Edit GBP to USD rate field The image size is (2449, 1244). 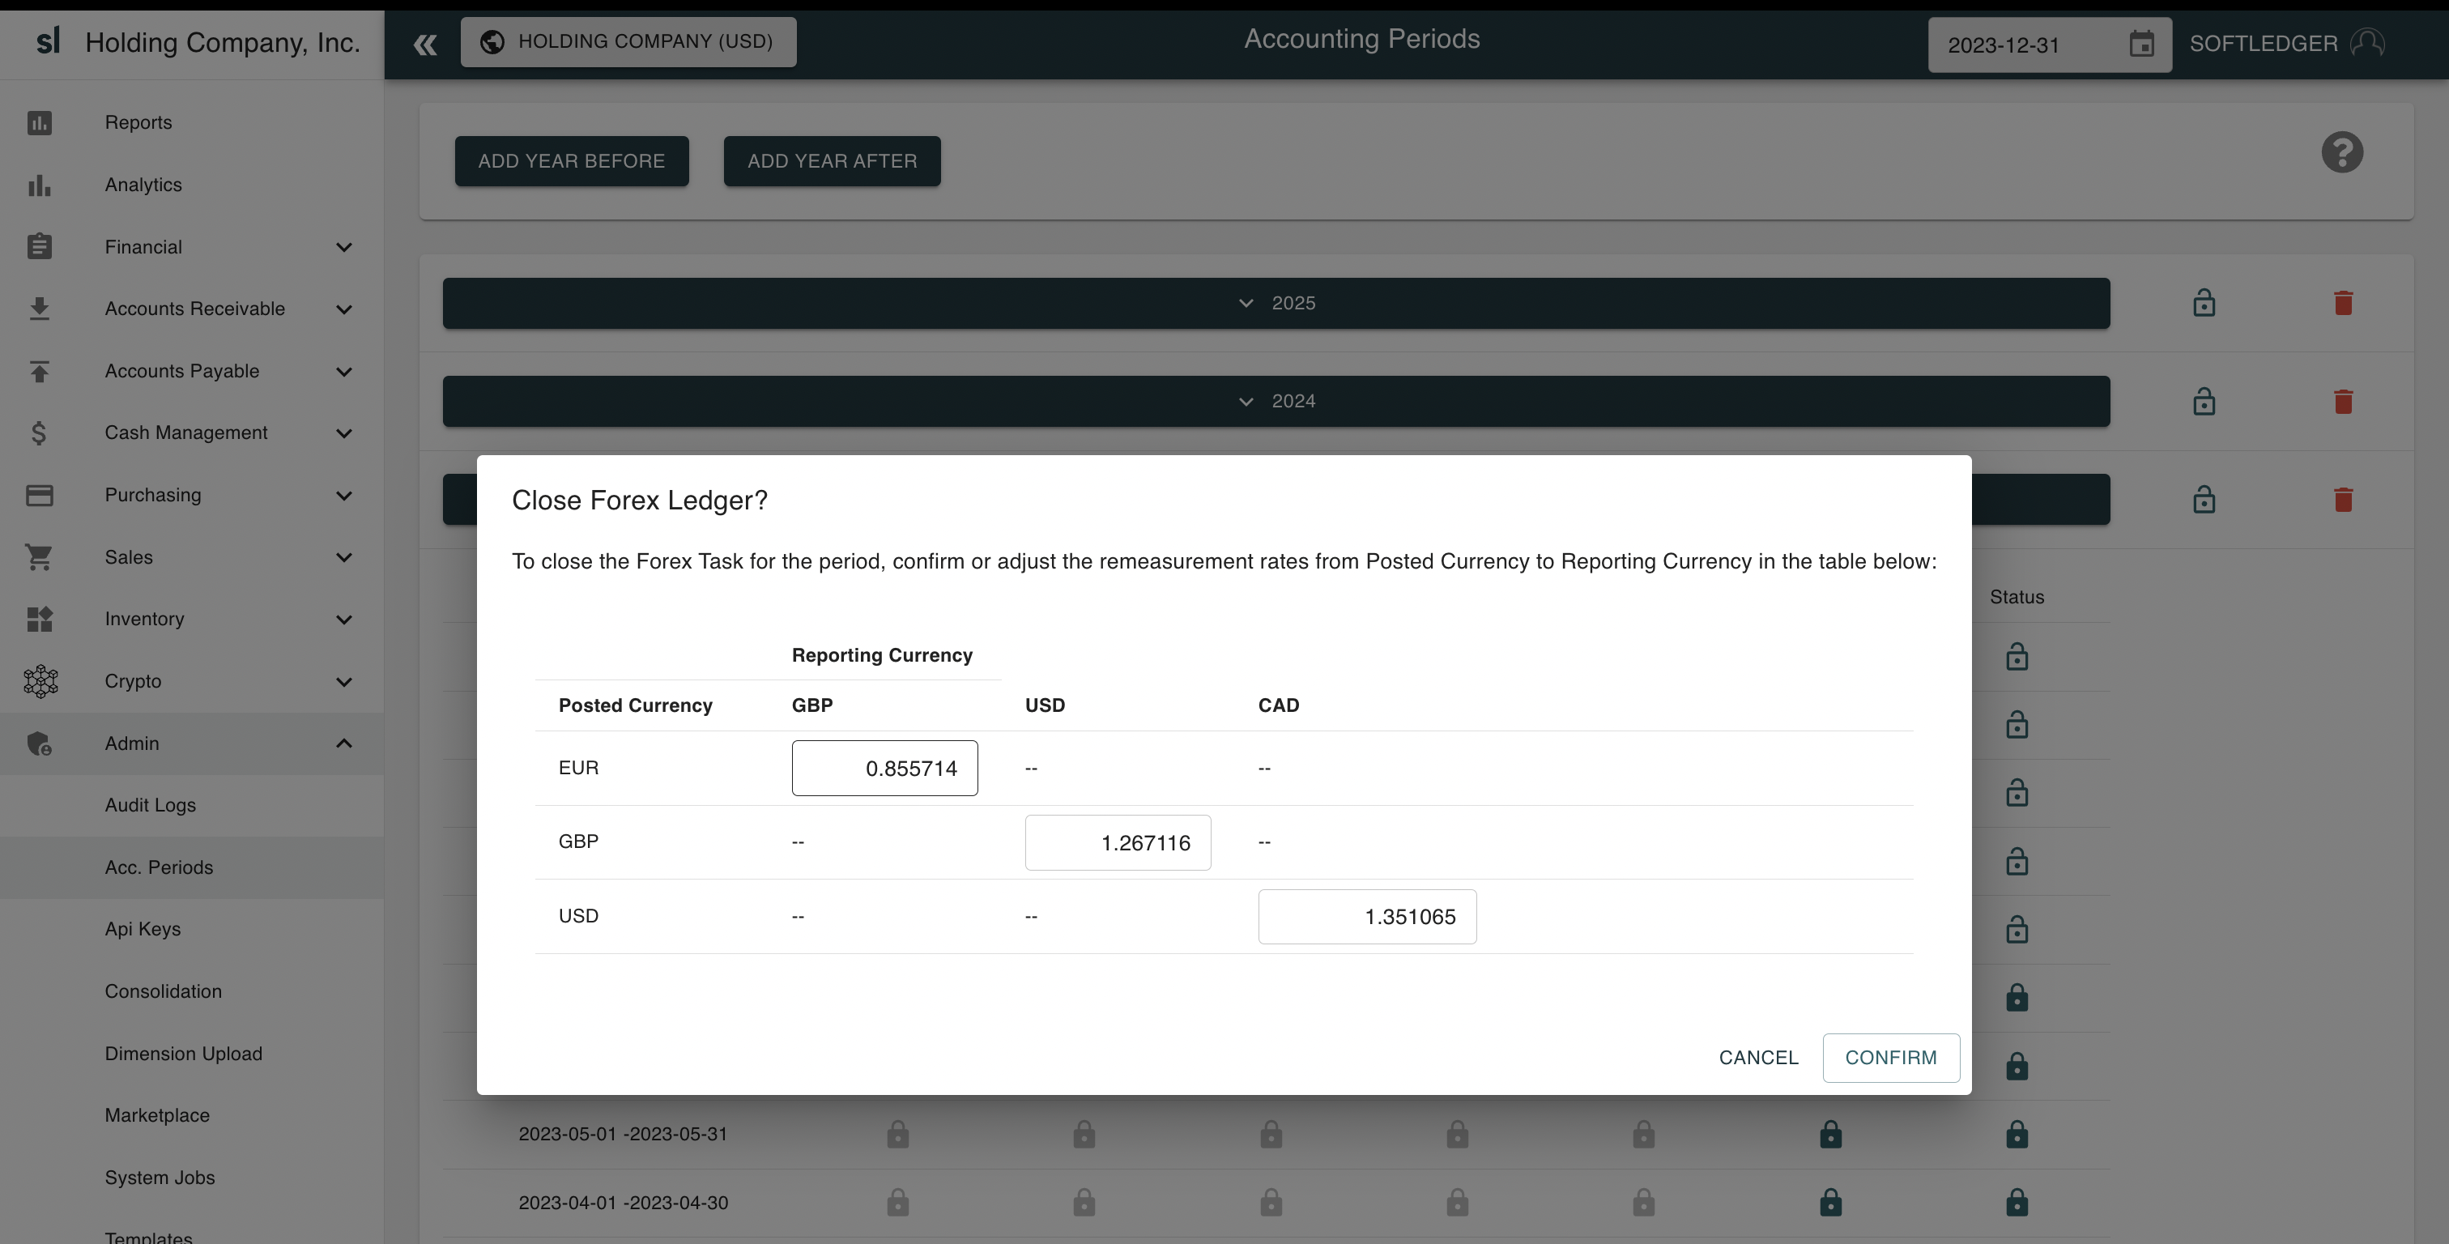click(1117, 842)
